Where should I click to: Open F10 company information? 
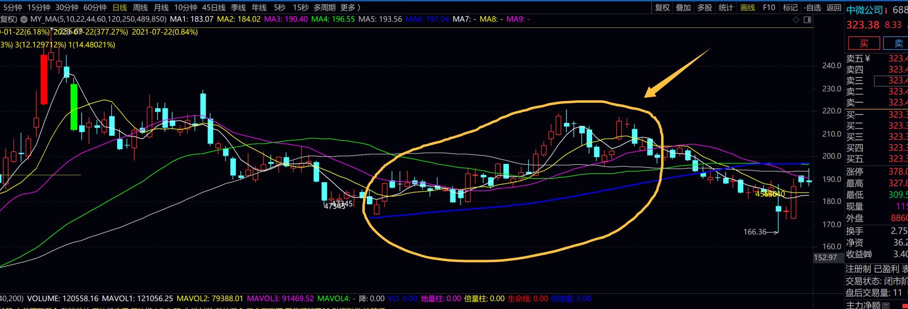769,7
